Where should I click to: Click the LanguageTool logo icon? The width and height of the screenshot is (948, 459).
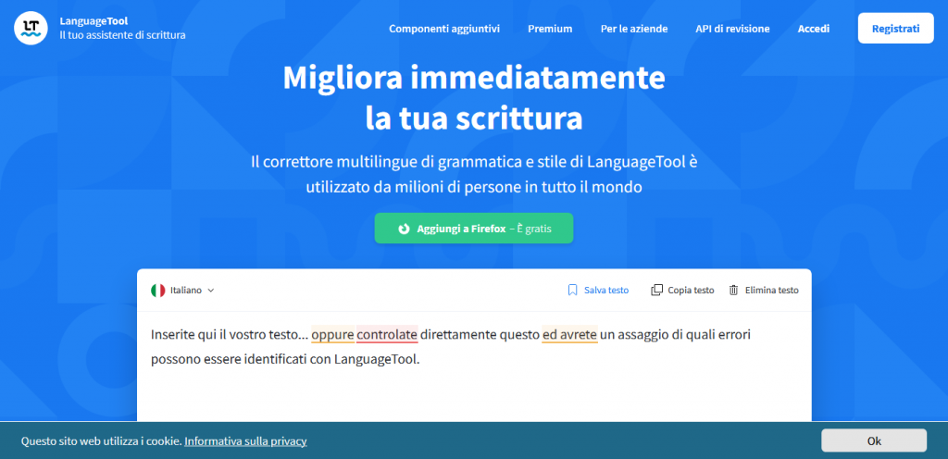point(31,28)
